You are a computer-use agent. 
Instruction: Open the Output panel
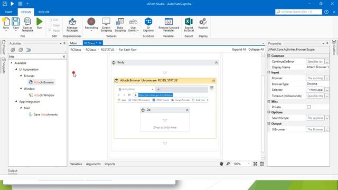13,170
